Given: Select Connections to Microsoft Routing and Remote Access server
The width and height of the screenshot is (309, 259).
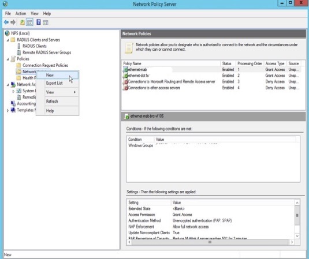Looking at the screenshot, I should pos(211,82).
